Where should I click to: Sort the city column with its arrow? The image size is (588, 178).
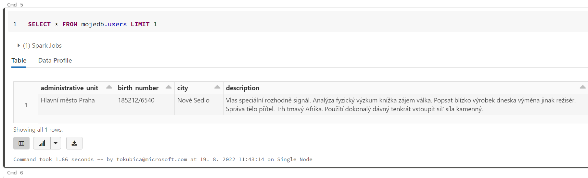[217, 87]
